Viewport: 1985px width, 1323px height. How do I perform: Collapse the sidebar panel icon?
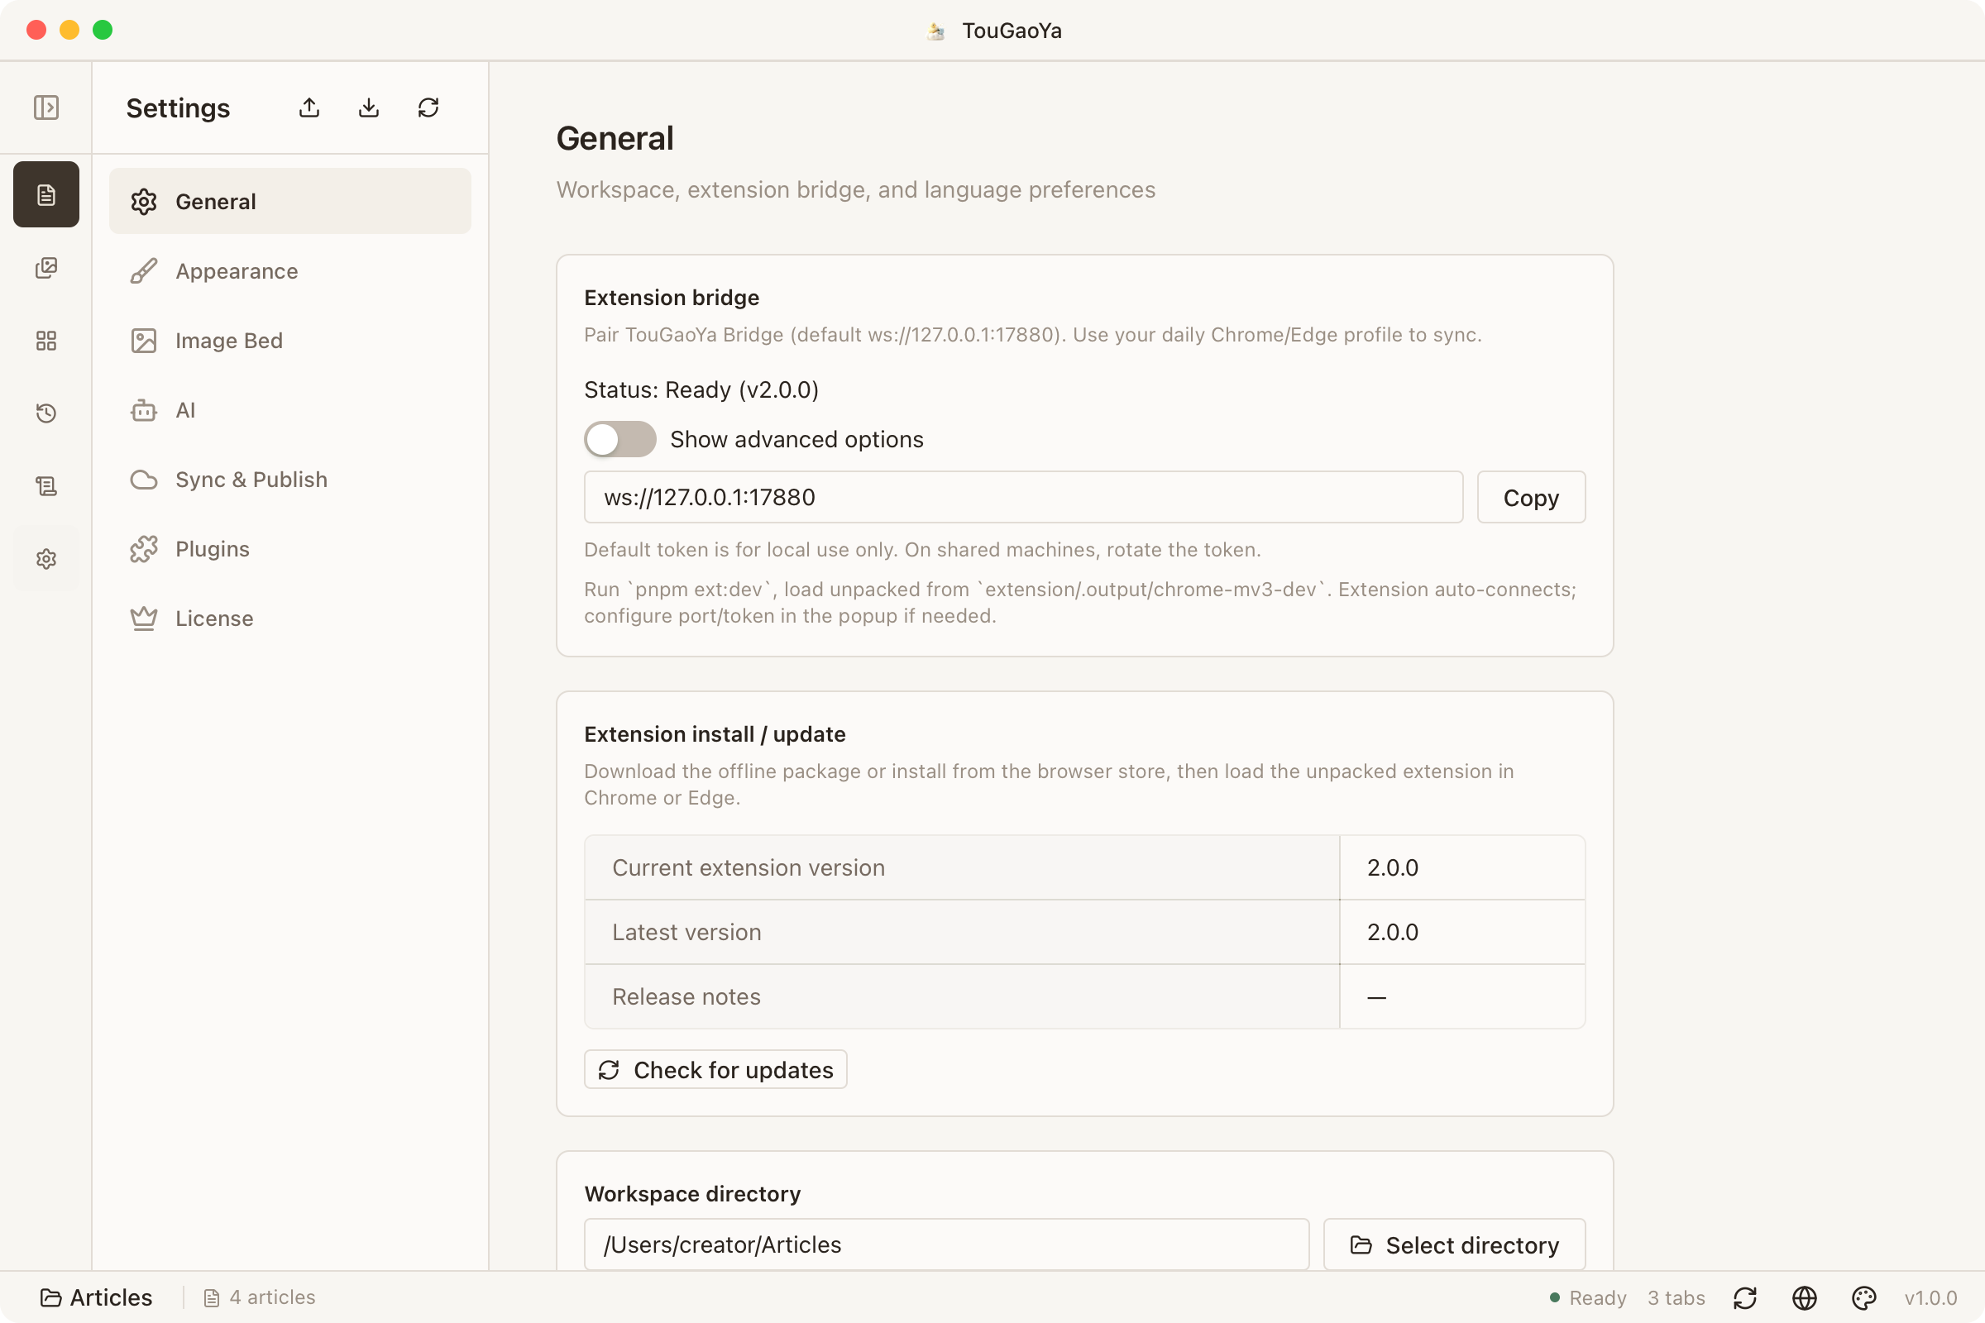point(45,108)
